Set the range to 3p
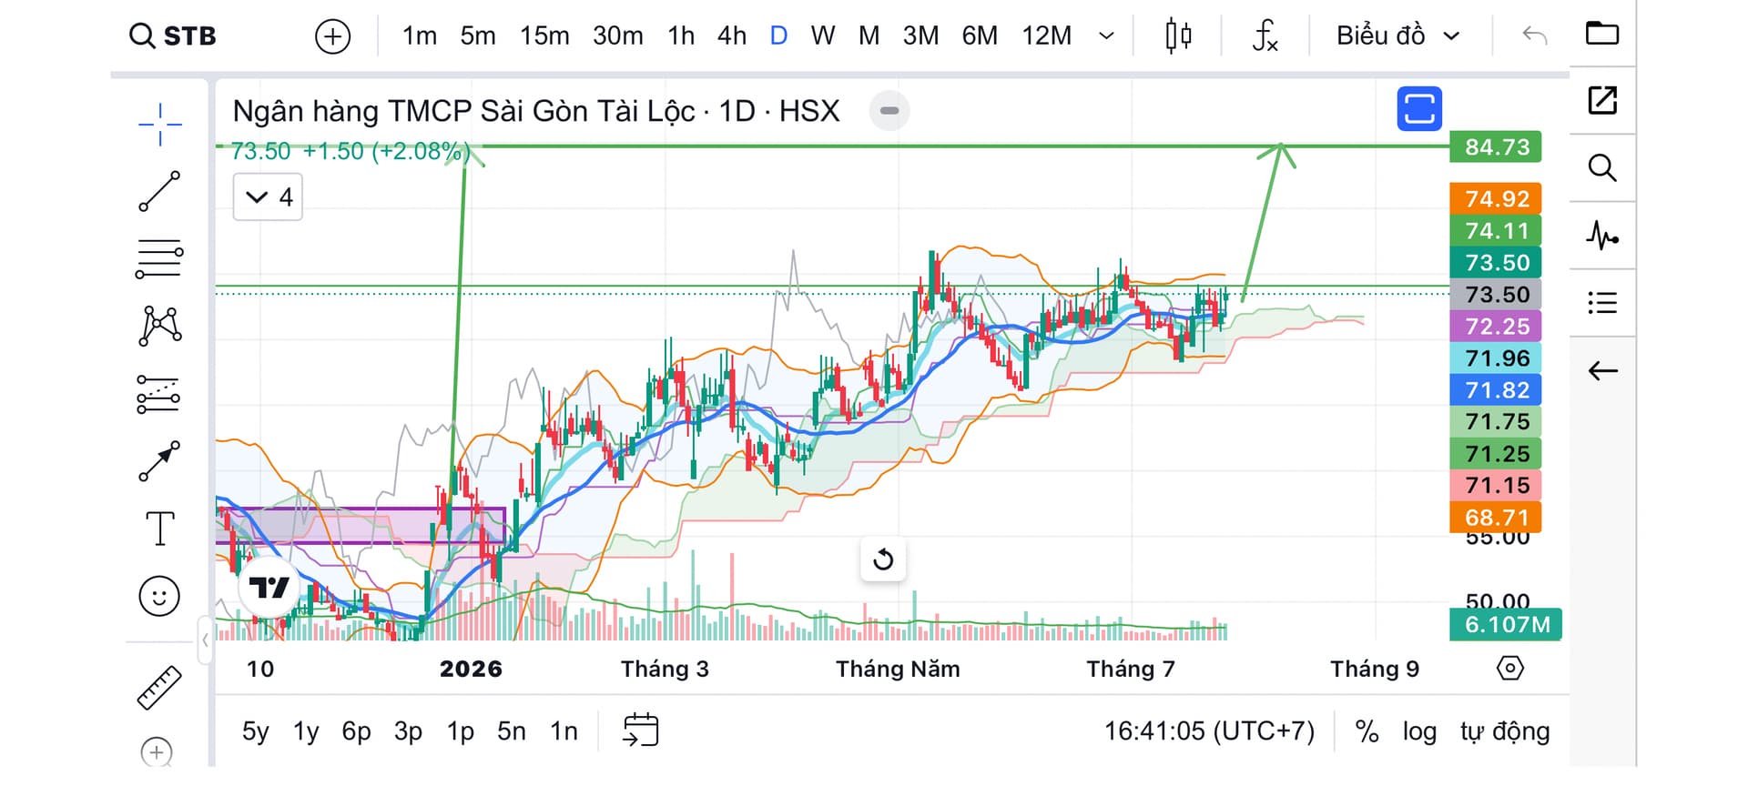The height and width of the screenshot is (806, 1748). click(x=408, y=731)
